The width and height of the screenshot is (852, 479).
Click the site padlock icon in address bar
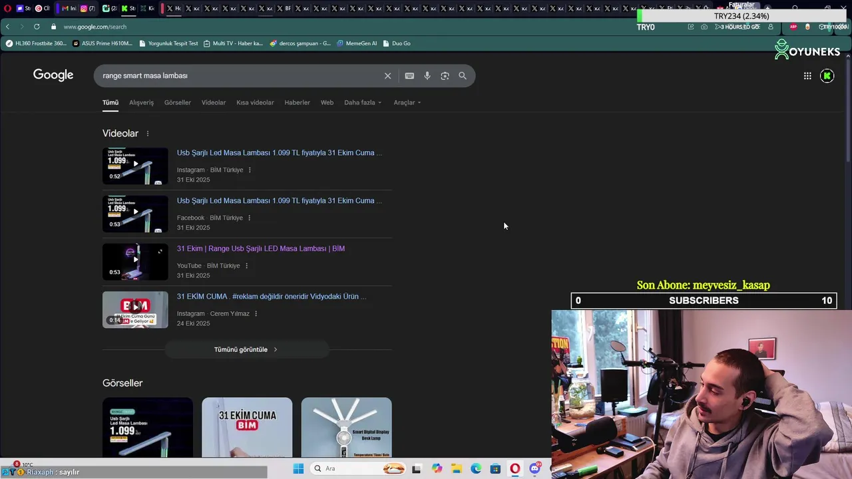point(55,27)
